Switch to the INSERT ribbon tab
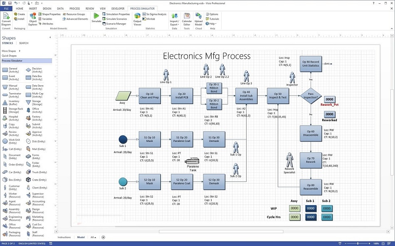 pyautogui.click(x=33, y=9)
